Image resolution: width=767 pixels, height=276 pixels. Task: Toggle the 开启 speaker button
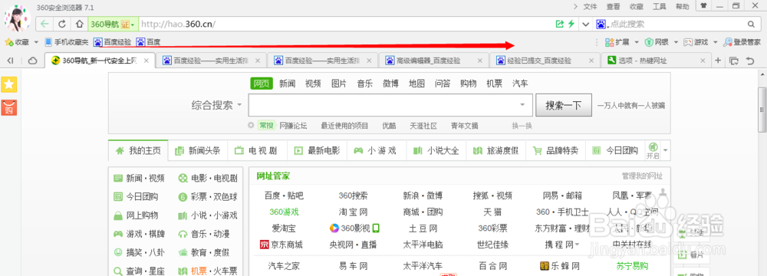(653, 150)
